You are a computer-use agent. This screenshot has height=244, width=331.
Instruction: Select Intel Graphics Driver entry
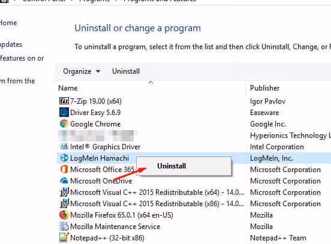tap(105, 147)
